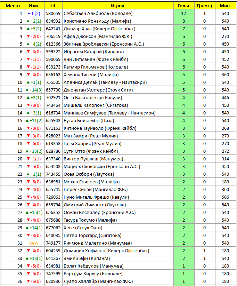The width and height of the screenshot is (237, 286).
Task: Select Нуно Мигель Фрешо (Кавули)
Action: [96, 197]
